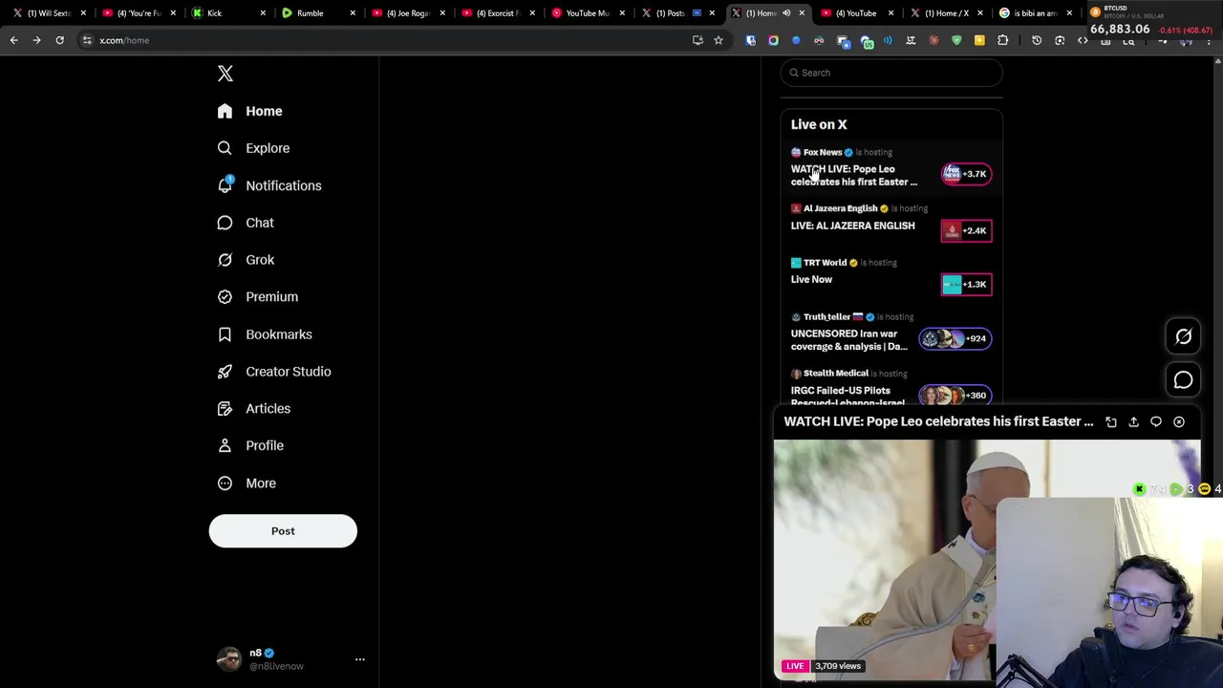Mute audio on the active Home tab
The image size is (1223, 688).
pyautogui.click(x=786, y=13)
